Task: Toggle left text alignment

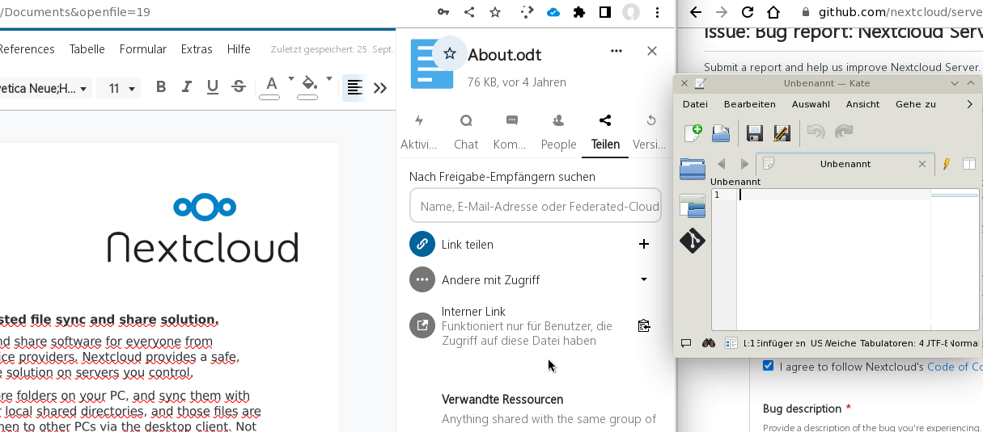Action: point(354,87)
